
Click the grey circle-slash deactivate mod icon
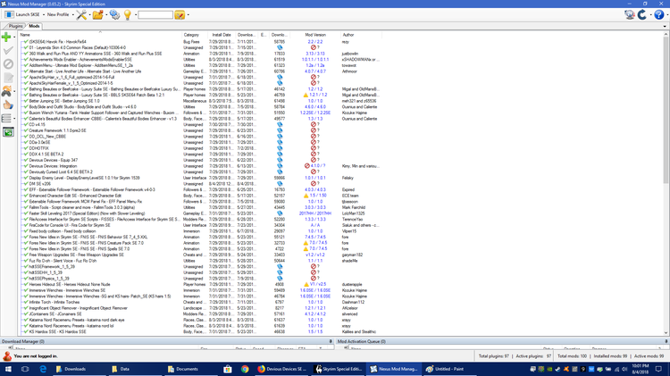click(8, 64)
